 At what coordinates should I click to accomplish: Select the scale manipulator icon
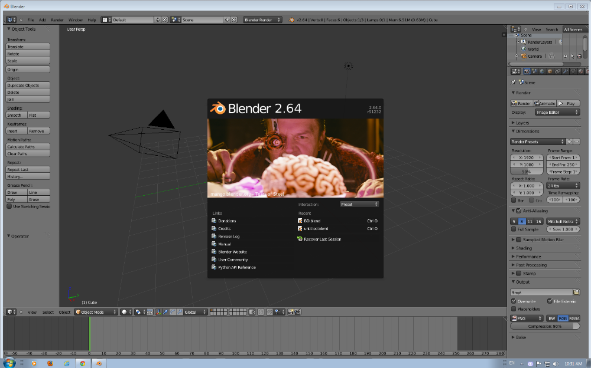[180, 312]
